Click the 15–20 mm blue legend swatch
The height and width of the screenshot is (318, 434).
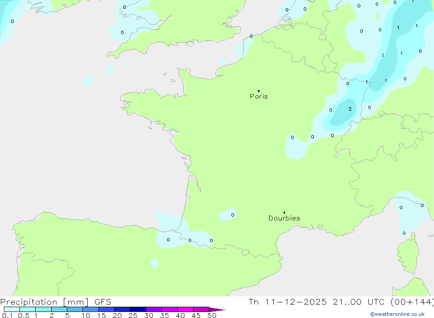[107, 309]
